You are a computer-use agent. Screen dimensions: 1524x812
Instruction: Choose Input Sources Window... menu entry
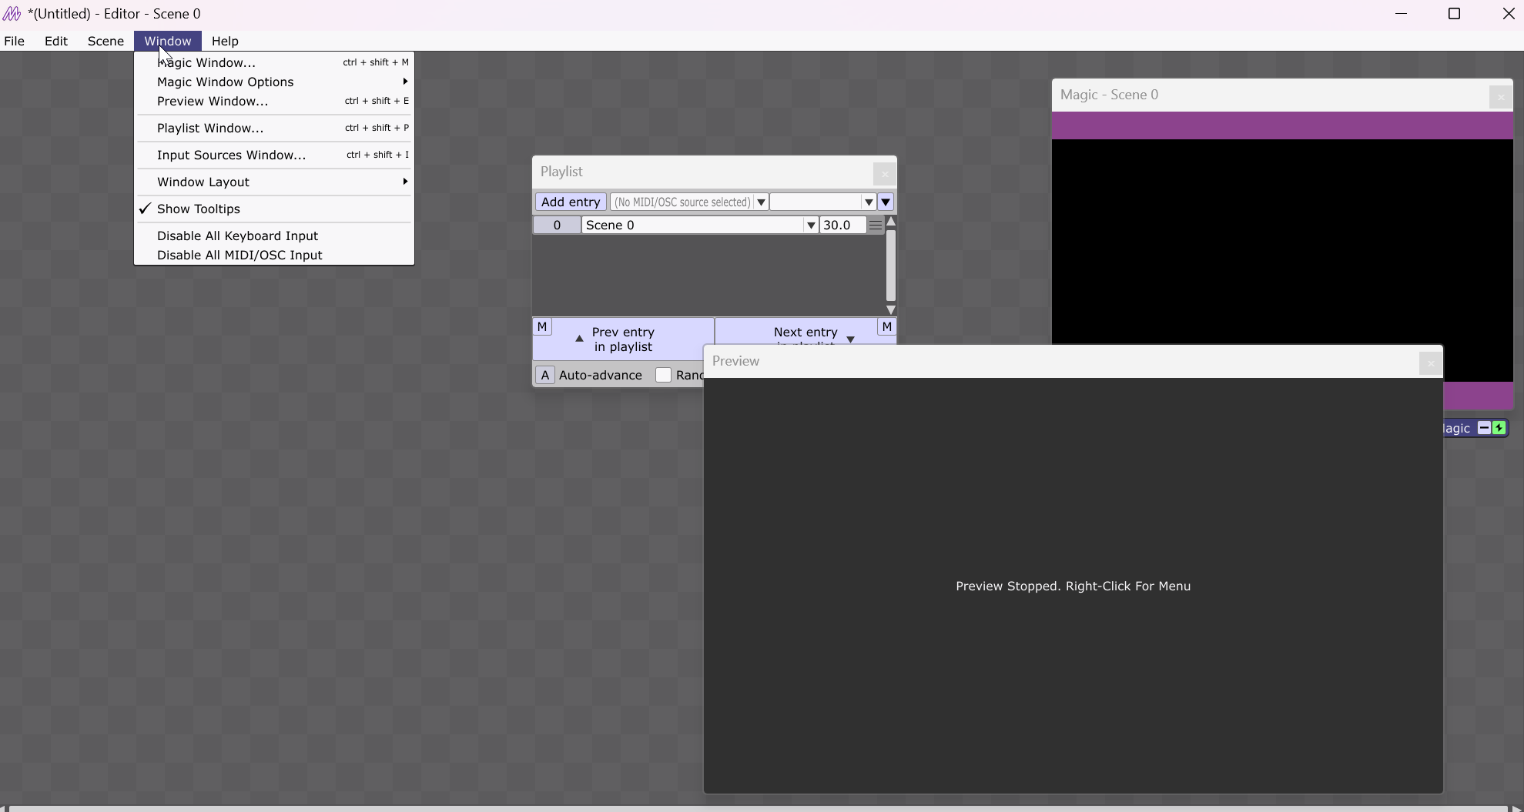(274, 155)
